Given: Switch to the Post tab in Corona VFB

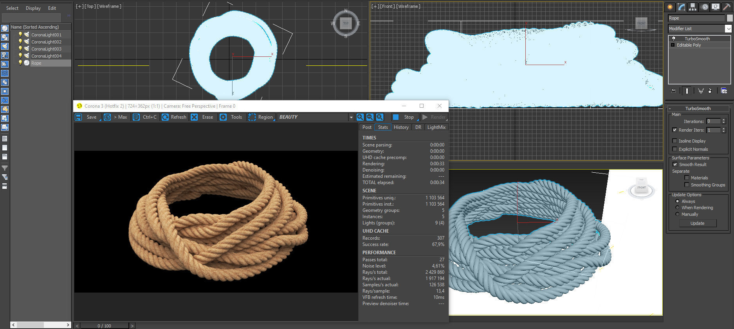Looking at the screenshot, I should 367,127.
